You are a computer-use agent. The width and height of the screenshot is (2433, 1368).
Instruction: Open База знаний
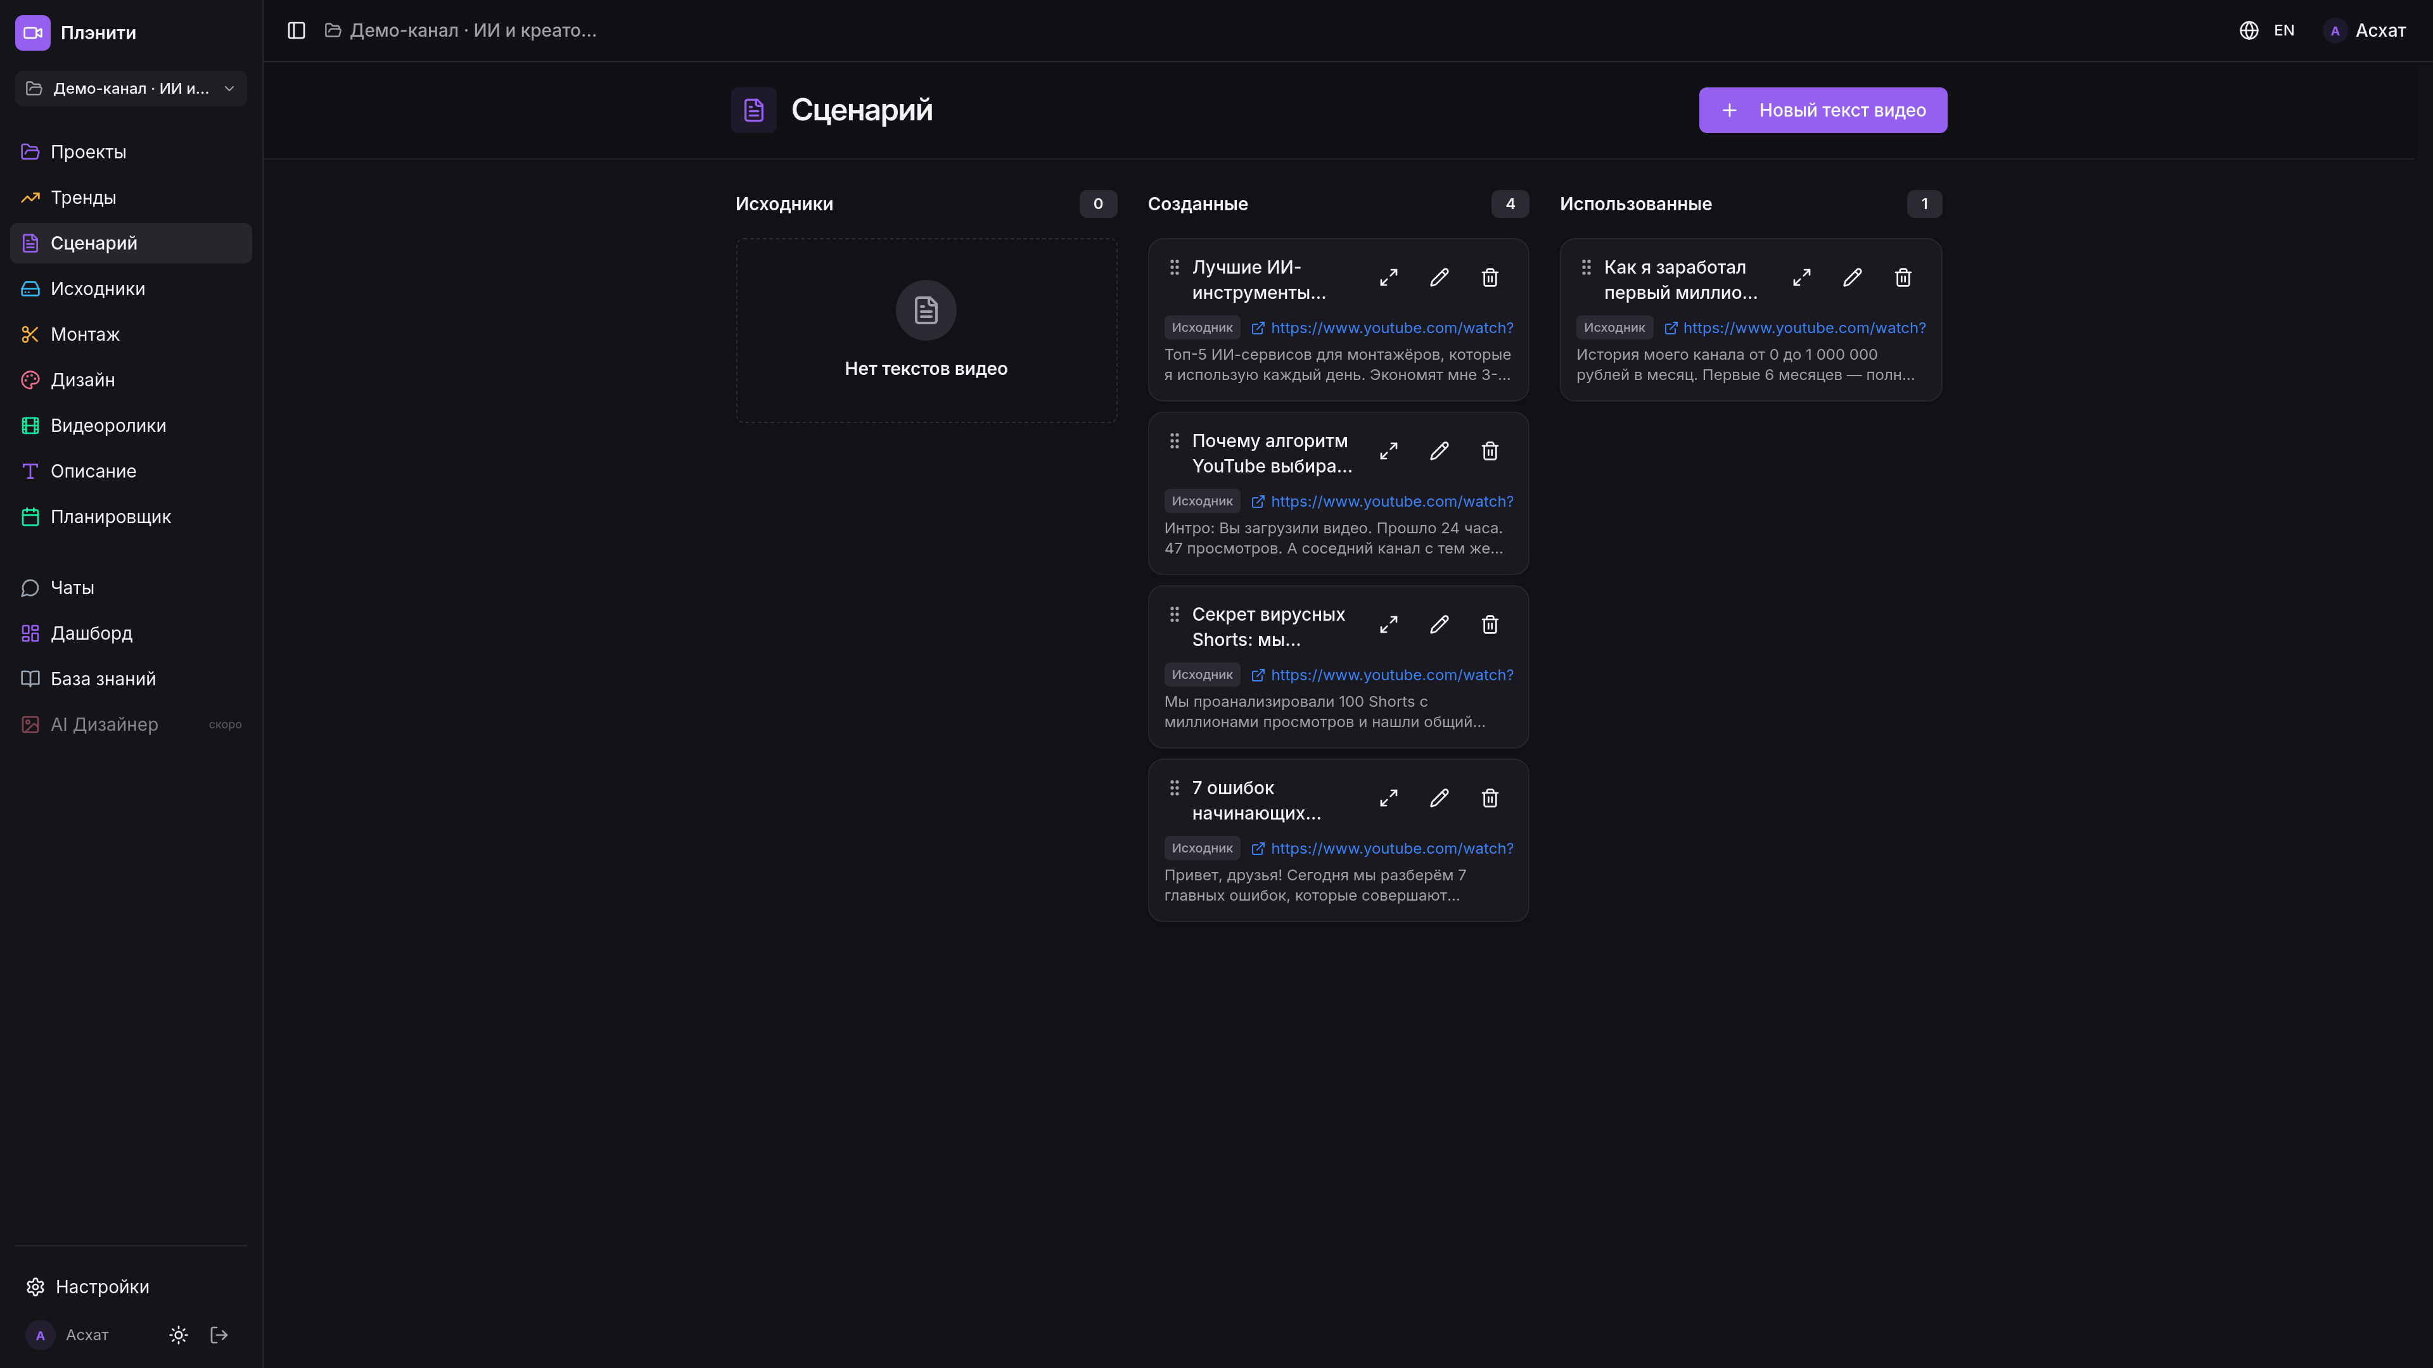(131, 679)
